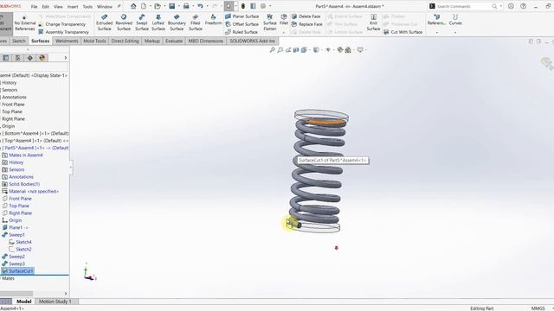Select the Boundary Surface tool
The width and height of the screenshot is (554, 311).
(177, 22)
